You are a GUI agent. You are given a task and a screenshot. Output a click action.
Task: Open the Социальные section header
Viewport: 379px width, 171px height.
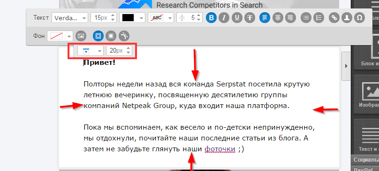[x=365, y=160]
